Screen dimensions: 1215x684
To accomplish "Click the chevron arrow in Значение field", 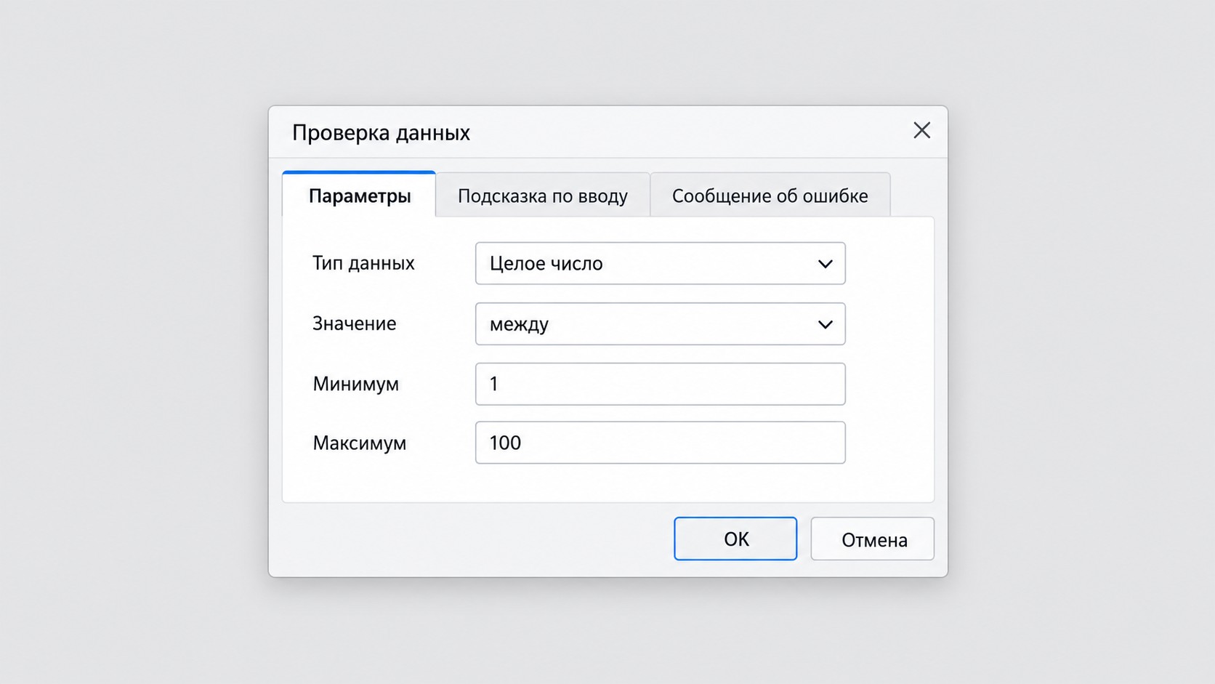I will click(x=825, y=324).
